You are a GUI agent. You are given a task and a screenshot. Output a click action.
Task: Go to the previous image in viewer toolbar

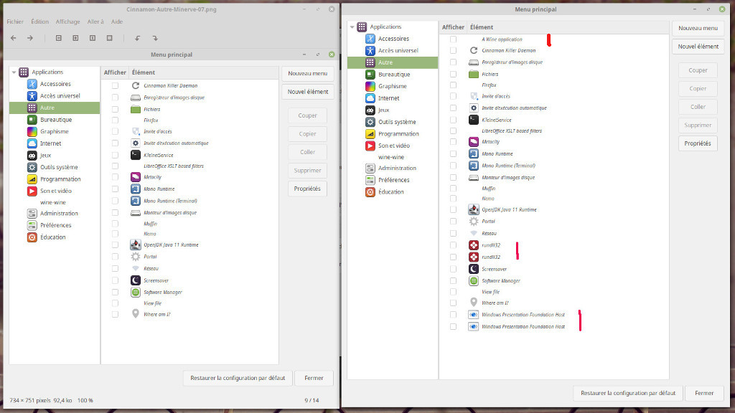pos(13,38)
